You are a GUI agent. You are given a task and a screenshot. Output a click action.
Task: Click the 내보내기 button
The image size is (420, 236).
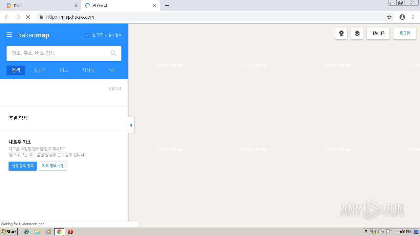(378, 33)
